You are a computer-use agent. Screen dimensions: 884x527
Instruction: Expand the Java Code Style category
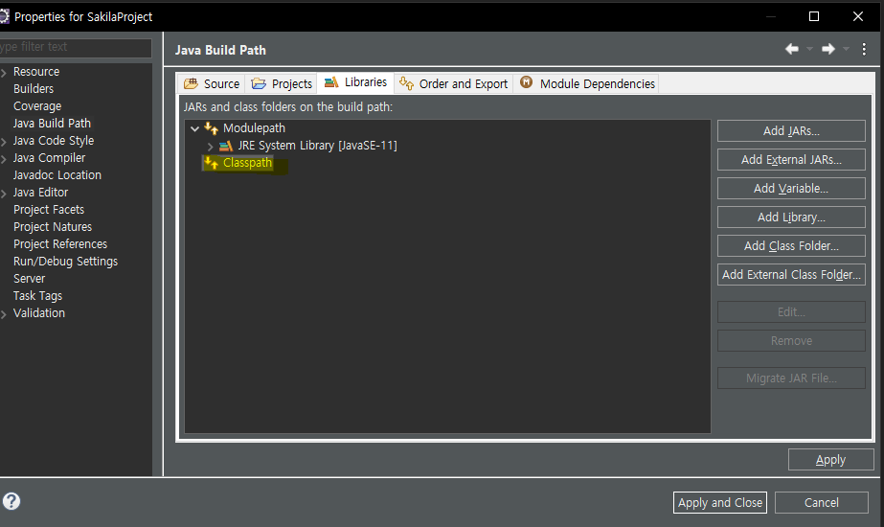[x=4, y=141]
